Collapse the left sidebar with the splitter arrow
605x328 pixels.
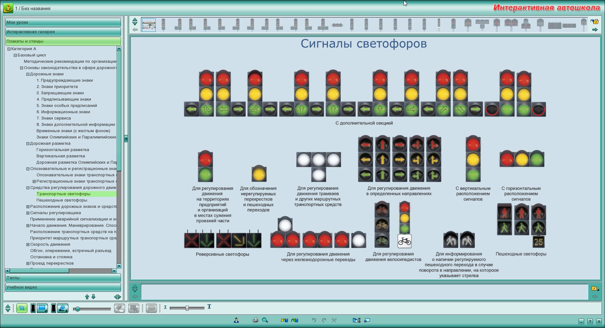pos(126,138)
